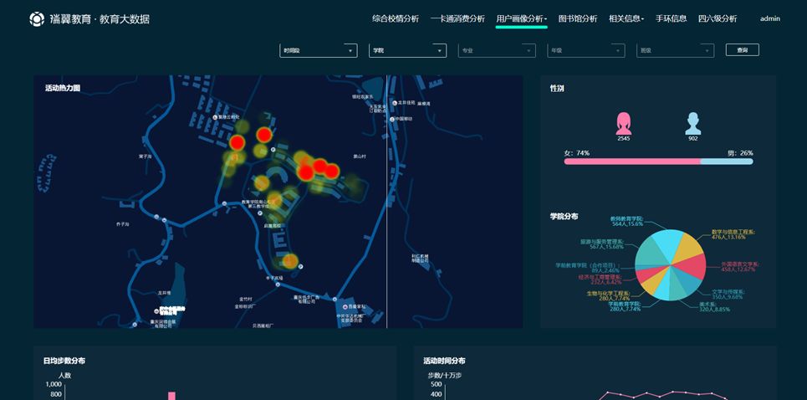Click the 2545 female count
Screen dimensions: 807x400
click(623, 138)
